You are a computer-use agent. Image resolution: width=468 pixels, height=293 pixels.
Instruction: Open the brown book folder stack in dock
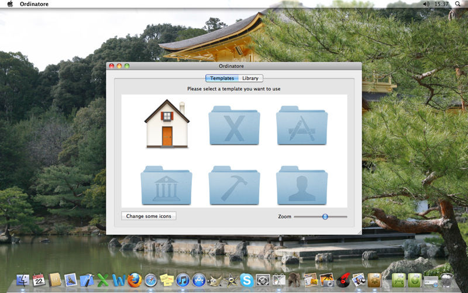coord(374,280)
